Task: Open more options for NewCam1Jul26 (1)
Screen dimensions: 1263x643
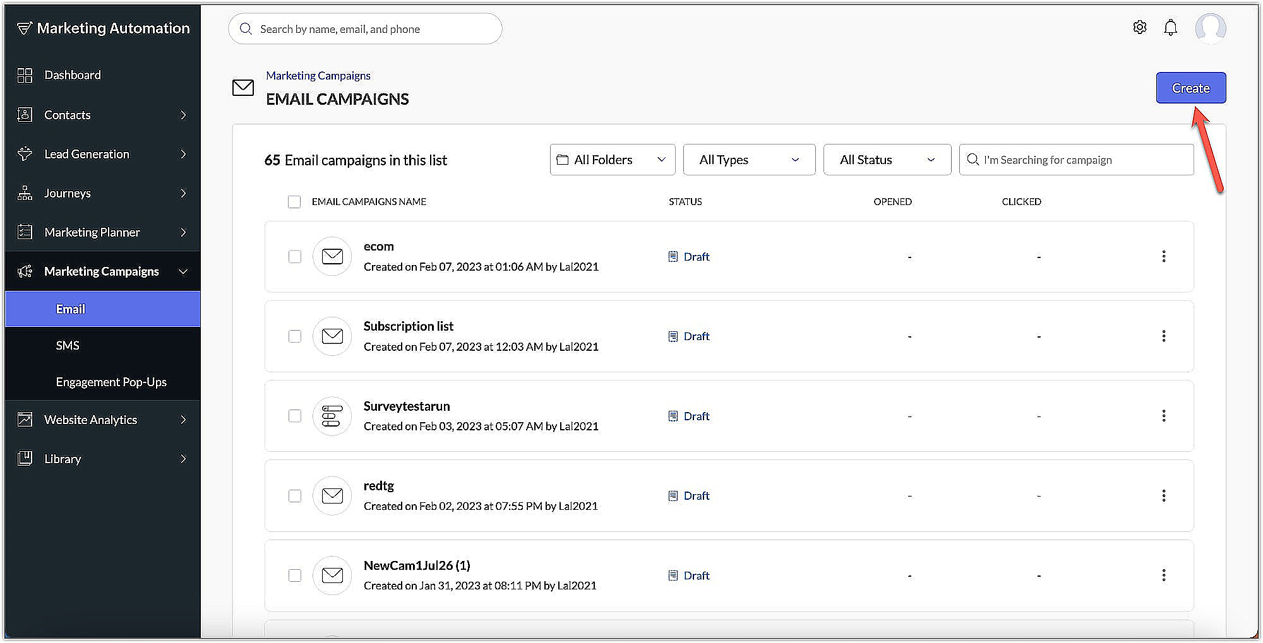Action: click(1163, 575)
